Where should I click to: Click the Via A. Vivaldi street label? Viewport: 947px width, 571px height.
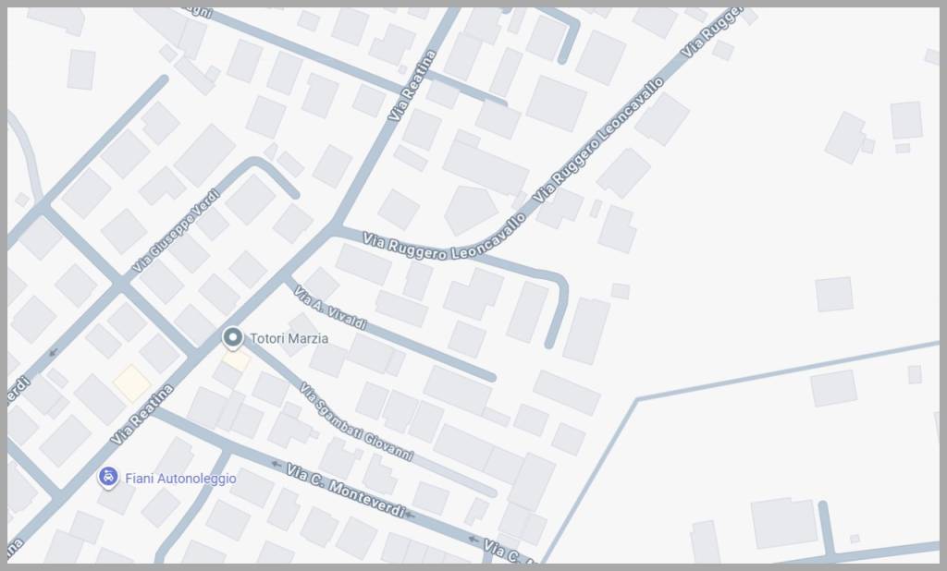point(330,309)
